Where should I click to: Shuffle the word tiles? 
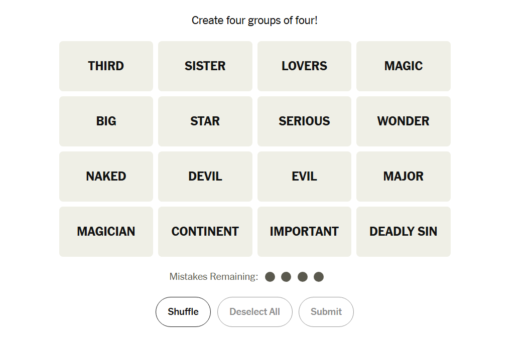point(183,312)
